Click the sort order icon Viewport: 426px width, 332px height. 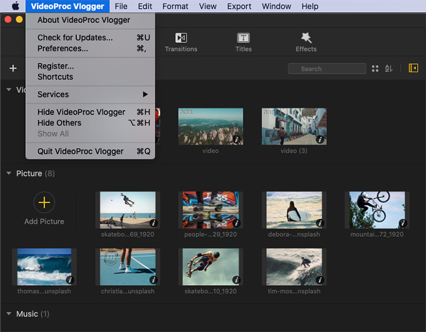[x=388, y=69]
